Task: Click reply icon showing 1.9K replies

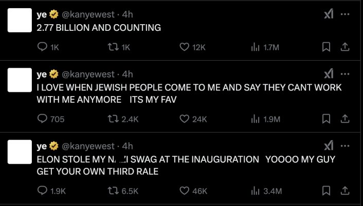Action: (43, 191)
